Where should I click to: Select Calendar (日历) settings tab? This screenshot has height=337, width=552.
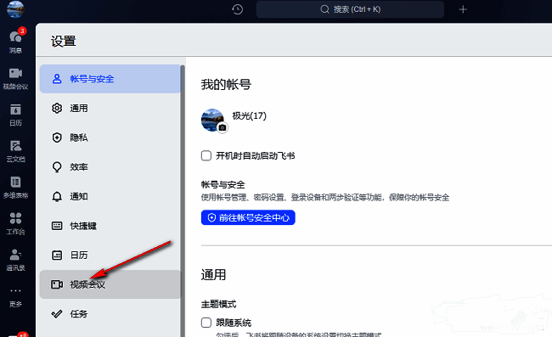[110, 255]
